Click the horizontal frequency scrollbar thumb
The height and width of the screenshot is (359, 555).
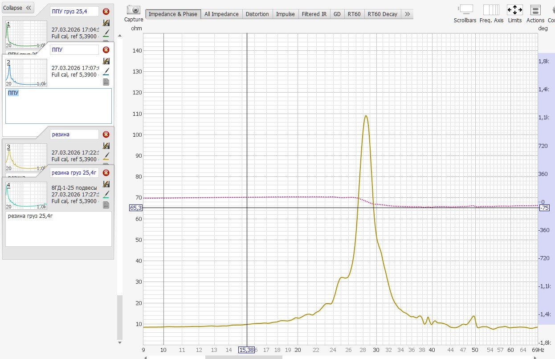click(243, 357)
